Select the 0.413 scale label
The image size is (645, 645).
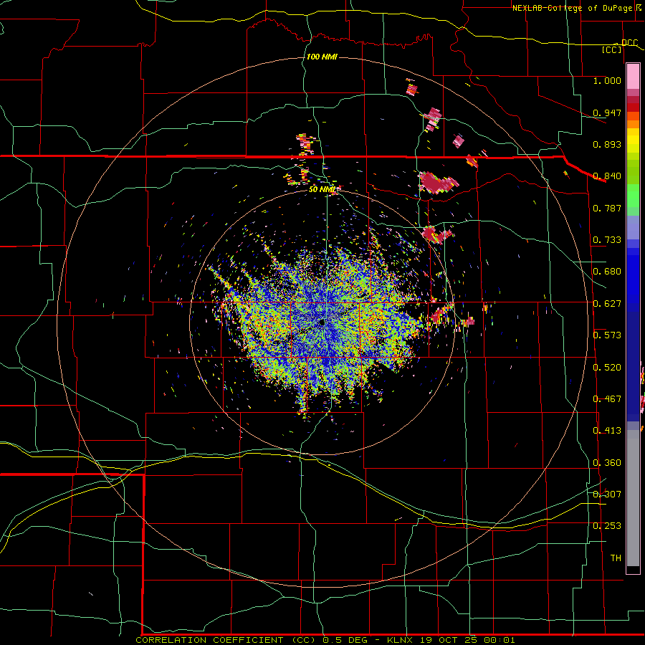pos(607,431)
